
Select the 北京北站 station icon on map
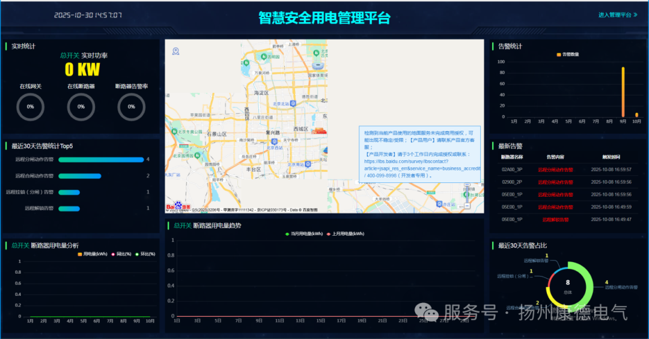pyautogui.click(x=293, y=103)
